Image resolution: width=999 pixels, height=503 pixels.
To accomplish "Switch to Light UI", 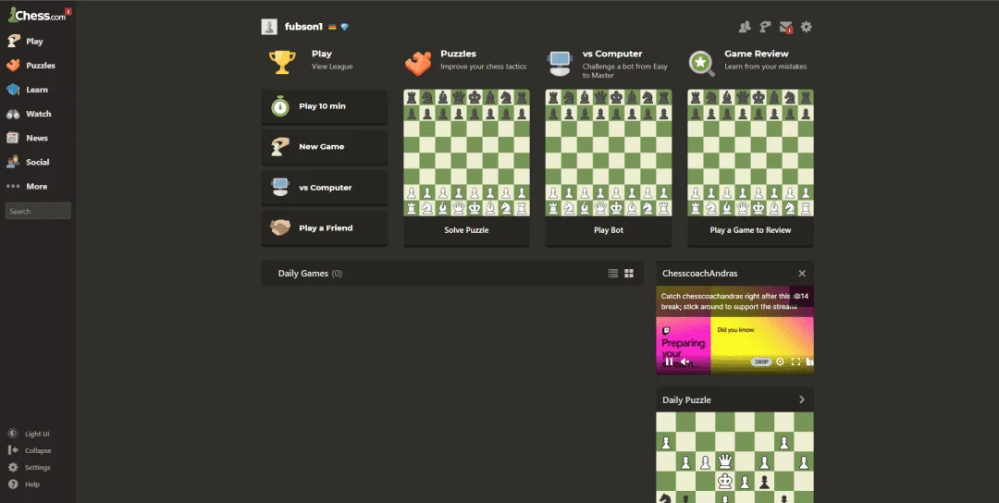I will (30, 434).
